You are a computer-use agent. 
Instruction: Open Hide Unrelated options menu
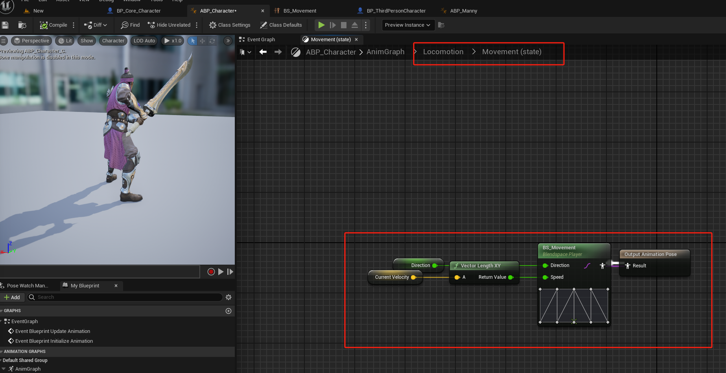197,25
